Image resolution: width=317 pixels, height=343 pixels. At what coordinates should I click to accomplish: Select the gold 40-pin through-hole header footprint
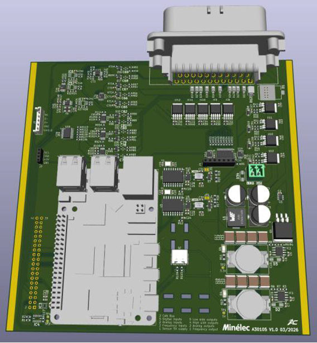36,263
